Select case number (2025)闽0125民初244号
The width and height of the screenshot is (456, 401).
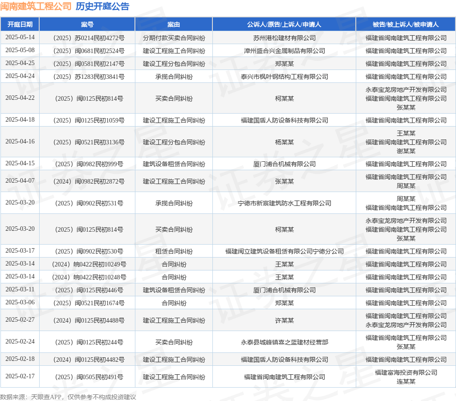click(x=89, y=342)
